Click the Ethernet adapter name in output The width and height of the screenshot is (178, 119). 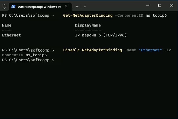[x=11, y=35]
